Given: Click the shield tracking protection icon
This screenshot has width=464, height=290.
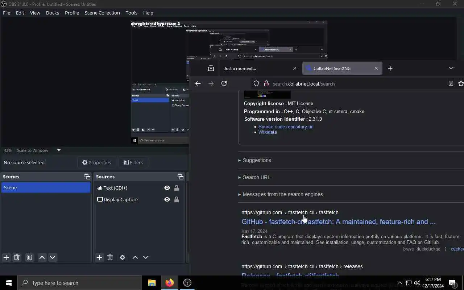Looking at the screenshot, I should click(256, 83).
